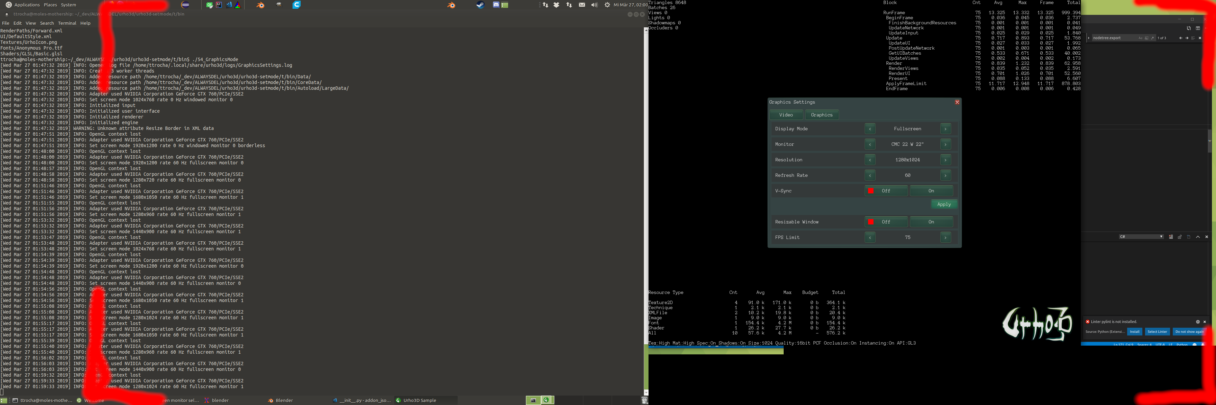This screenshot has width=1216, height=405.
Task: Set Resizable Window to Off
Action: (886, 222)
